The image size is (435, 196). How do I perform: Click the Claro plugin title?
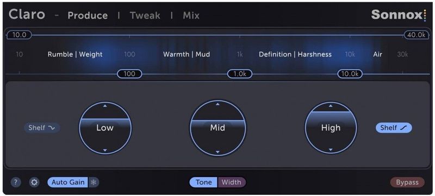27,14
